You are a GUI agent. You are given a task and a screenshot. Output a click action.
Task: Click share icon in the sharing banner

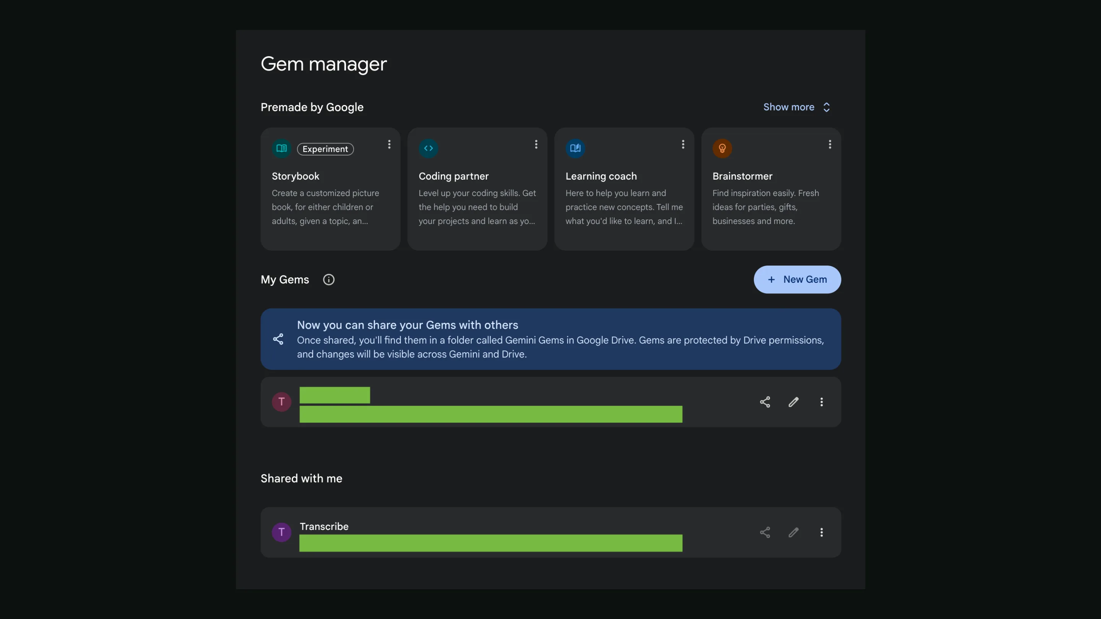[x=278, y=339]
